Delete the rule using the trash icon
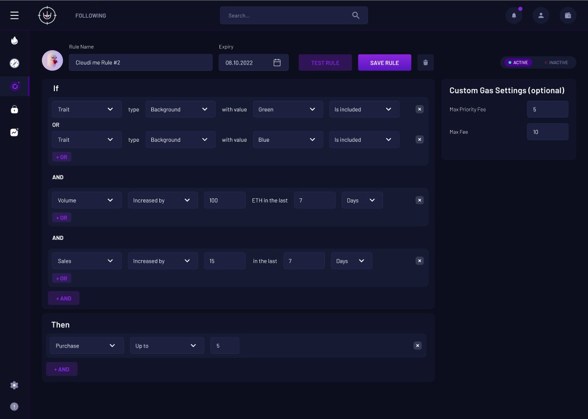 coord(425,62)
